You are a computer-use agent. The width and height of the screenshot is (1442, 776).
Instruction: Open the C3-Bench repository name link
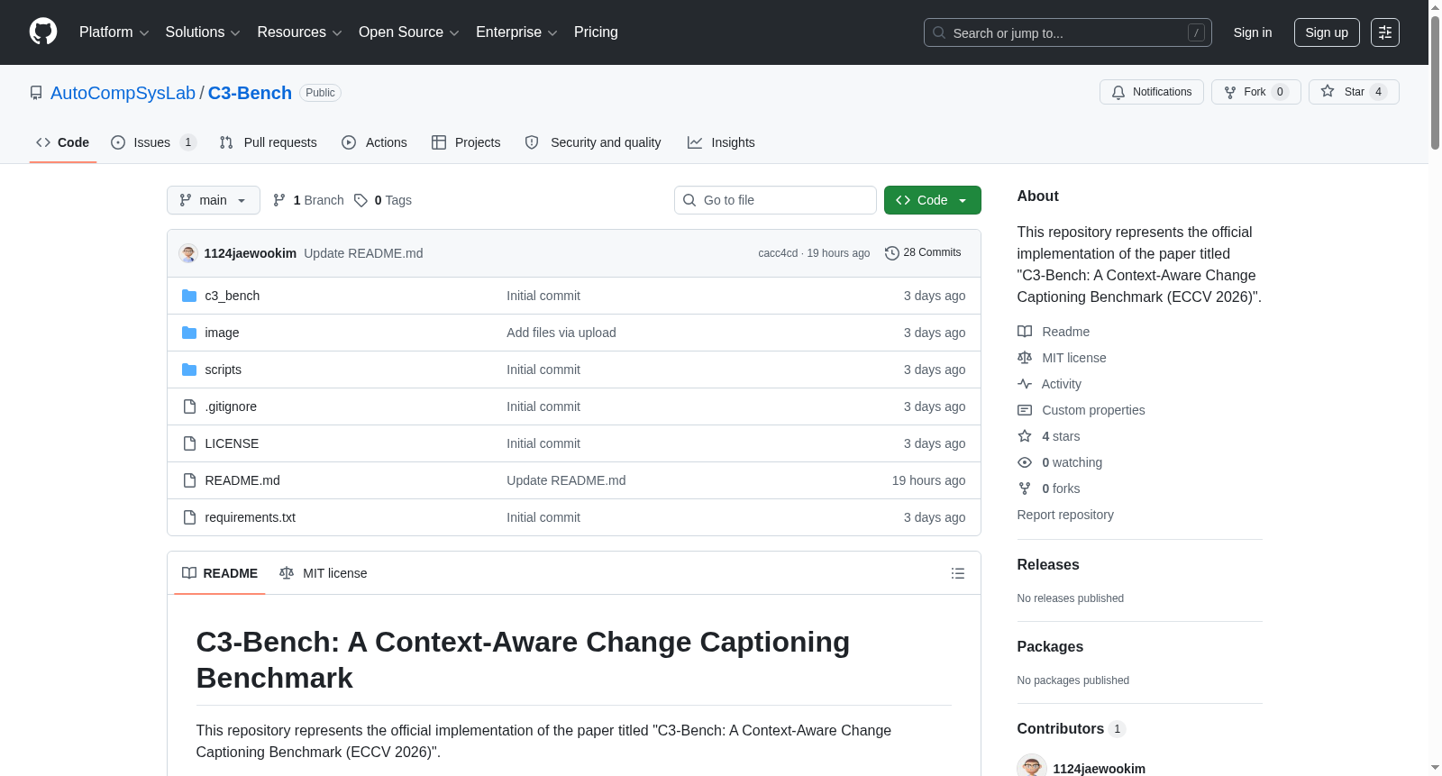click(250, 93)
